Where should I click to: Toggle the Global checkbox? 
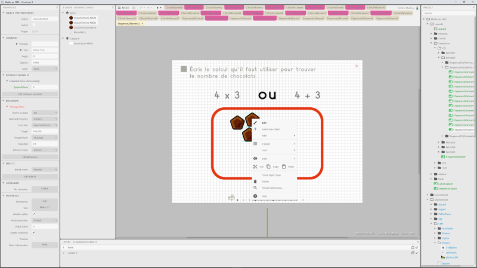[x=34, y=25]
